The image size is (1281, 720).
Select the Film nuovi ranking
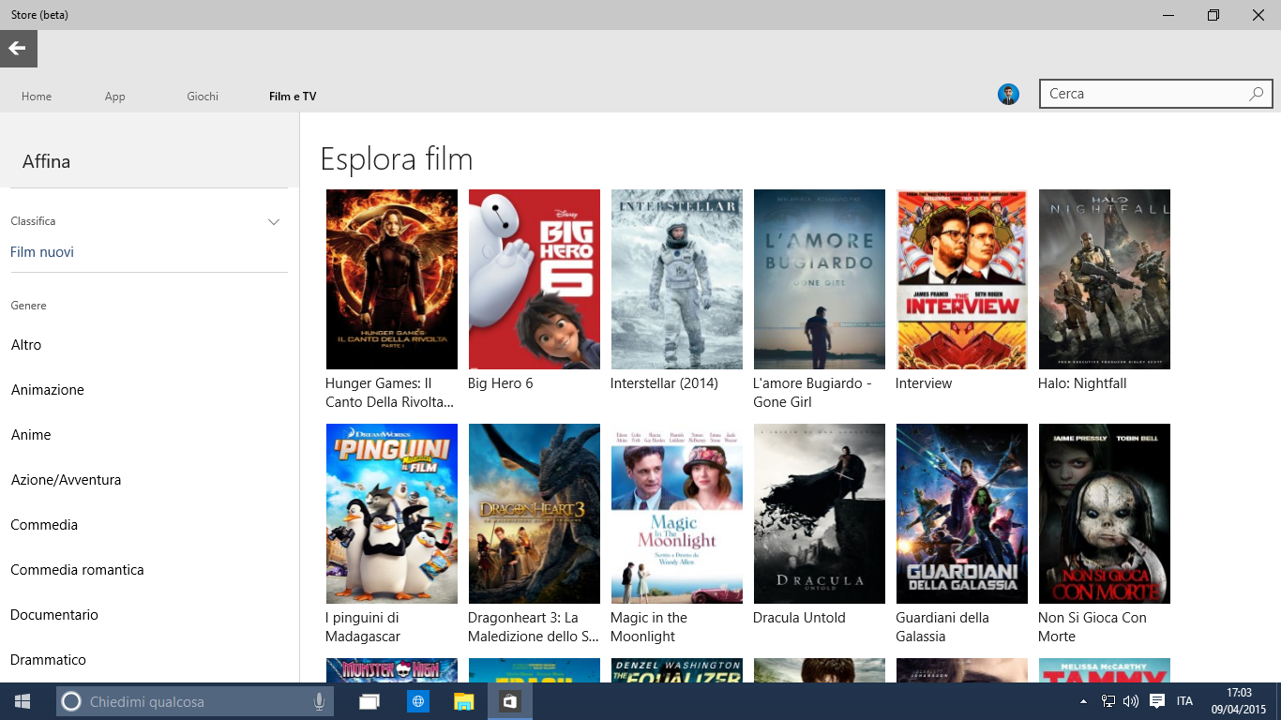click(42, 252)
